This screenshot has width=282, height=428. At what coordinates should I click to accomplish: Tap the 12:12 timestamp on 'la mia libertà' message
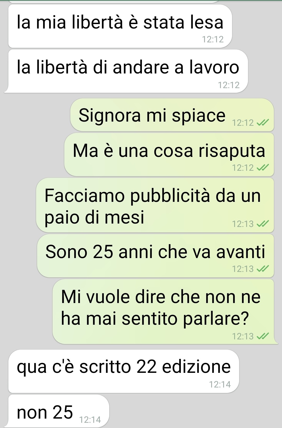[213, 39]
